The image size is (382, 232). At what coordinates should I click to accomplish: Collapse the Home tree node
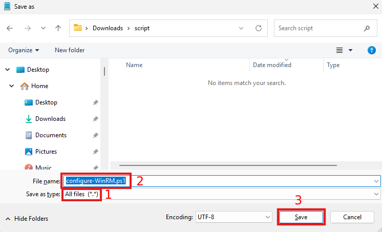tap(11, 86)
